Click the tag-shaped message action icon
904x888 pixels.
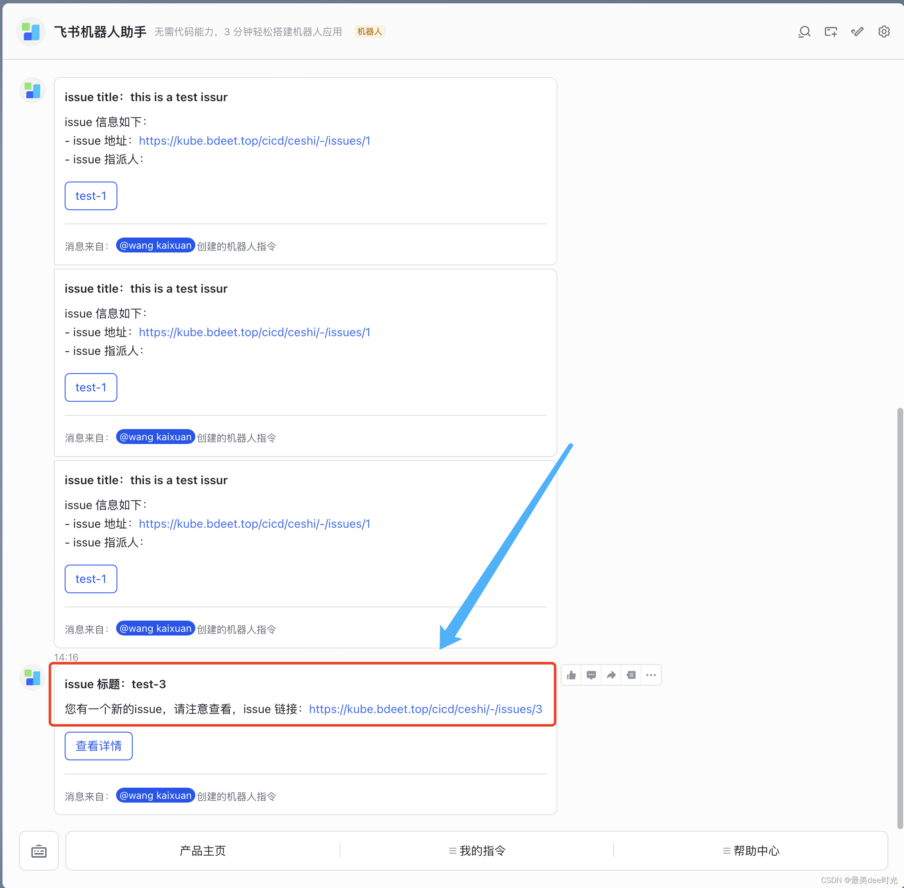(x=631, y=675)
